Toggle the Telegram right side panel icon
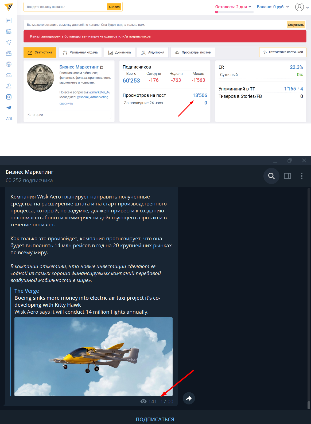Image resolution: width=311 pixels, height=424 pixels. click(x=287, y=176)
